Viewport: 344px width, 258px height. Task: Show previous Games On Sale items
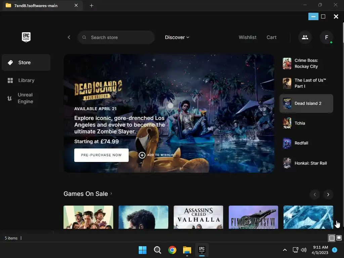314,195
